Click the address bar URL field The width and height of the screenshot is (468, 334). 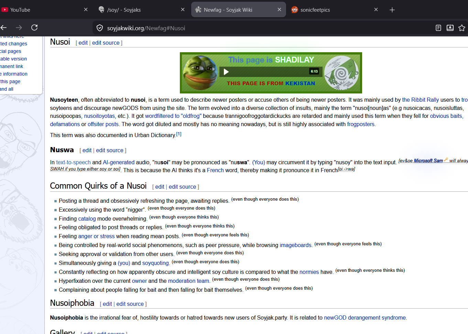tap(241, 28)
